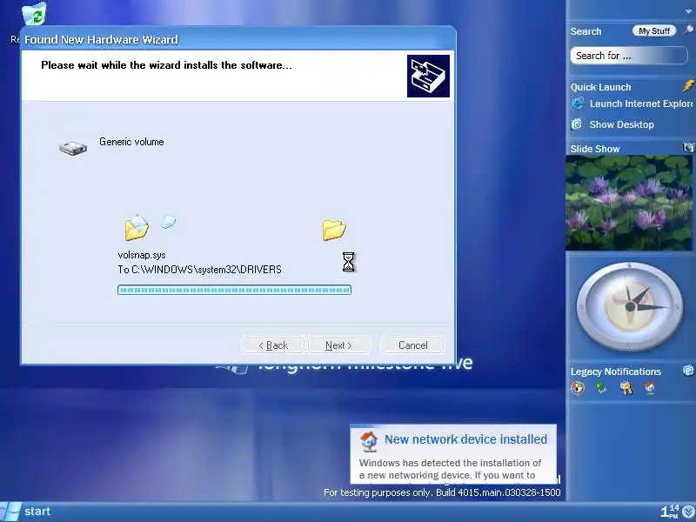Click the "volsnap.sys" file name text

click(x=142, y=255)
